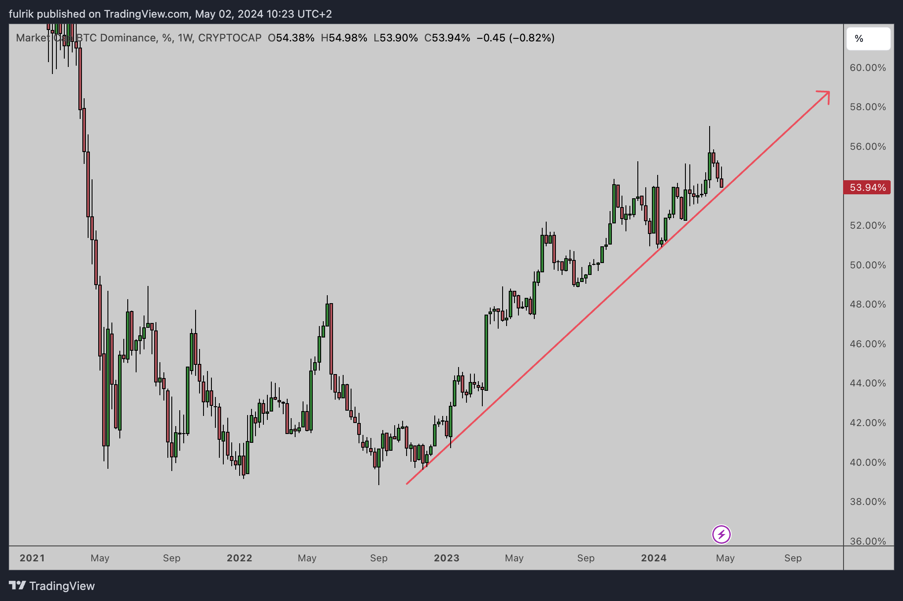
Task: Click the purple lightning bolt icon
Action: [722, 534]
